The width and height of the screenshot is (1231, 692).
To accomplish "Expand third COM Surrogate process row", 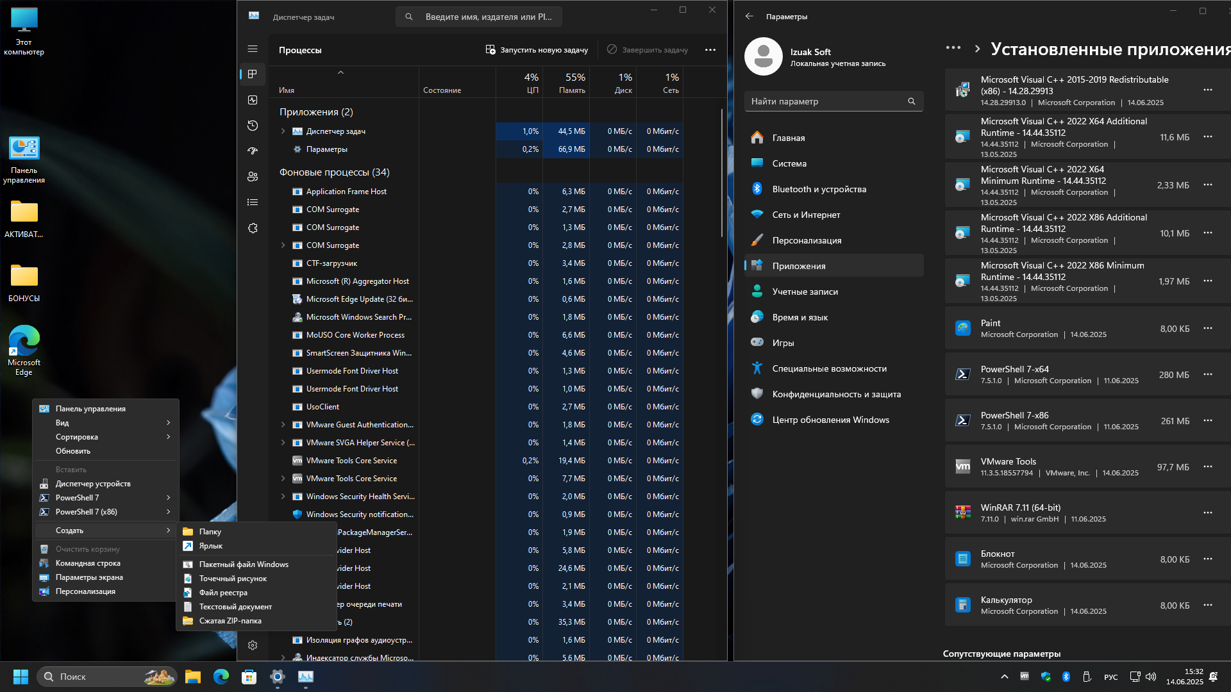I will point(283,245).
